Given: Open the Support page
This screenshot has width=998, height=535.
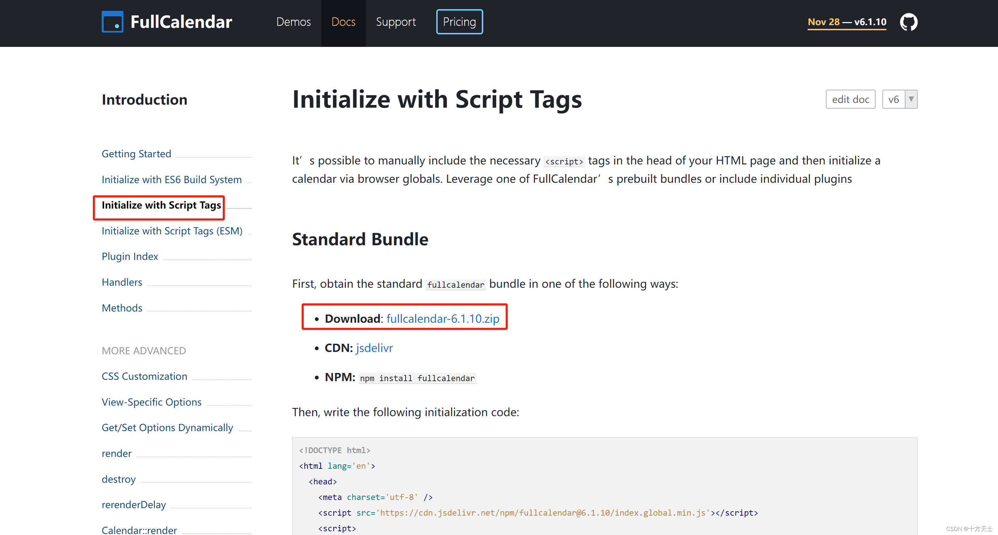Looking at the screenshot, I should click(395, 22).
